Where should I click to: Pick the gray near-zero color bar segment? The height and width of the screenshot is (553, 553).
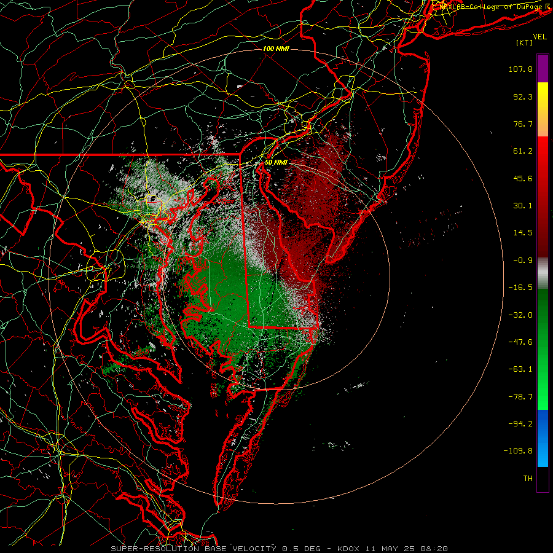pyautogui.click(x=543, y=272)
